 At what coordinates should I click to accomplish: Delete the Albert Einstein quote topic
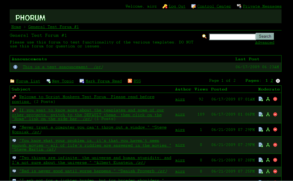pos(275,160)
